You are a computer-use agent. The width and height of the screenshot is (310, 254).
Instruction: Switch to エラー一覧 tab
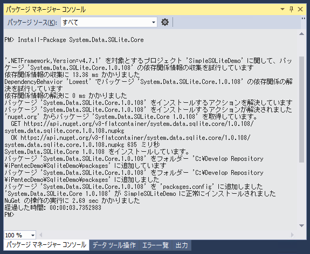[x=155, y=245]
